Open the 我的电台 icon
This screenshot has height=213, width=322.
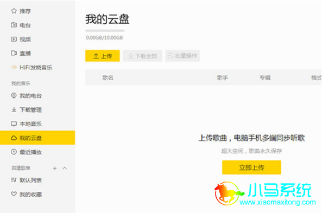[x=14, y=95]
